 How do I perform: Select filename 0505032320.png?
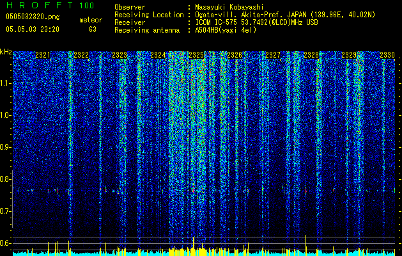[x=33, y=17]
